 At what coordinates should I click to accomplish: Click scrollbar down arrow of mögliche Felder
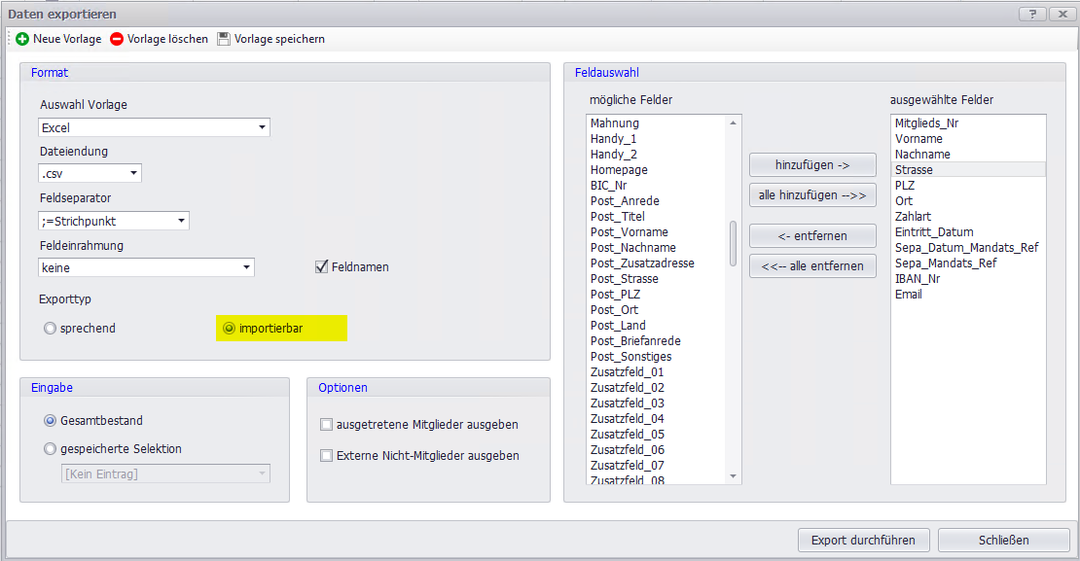coord(734,476)
